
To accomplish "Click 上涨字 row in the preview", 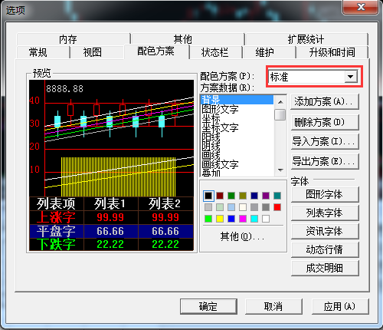I will tap(112, 217).
